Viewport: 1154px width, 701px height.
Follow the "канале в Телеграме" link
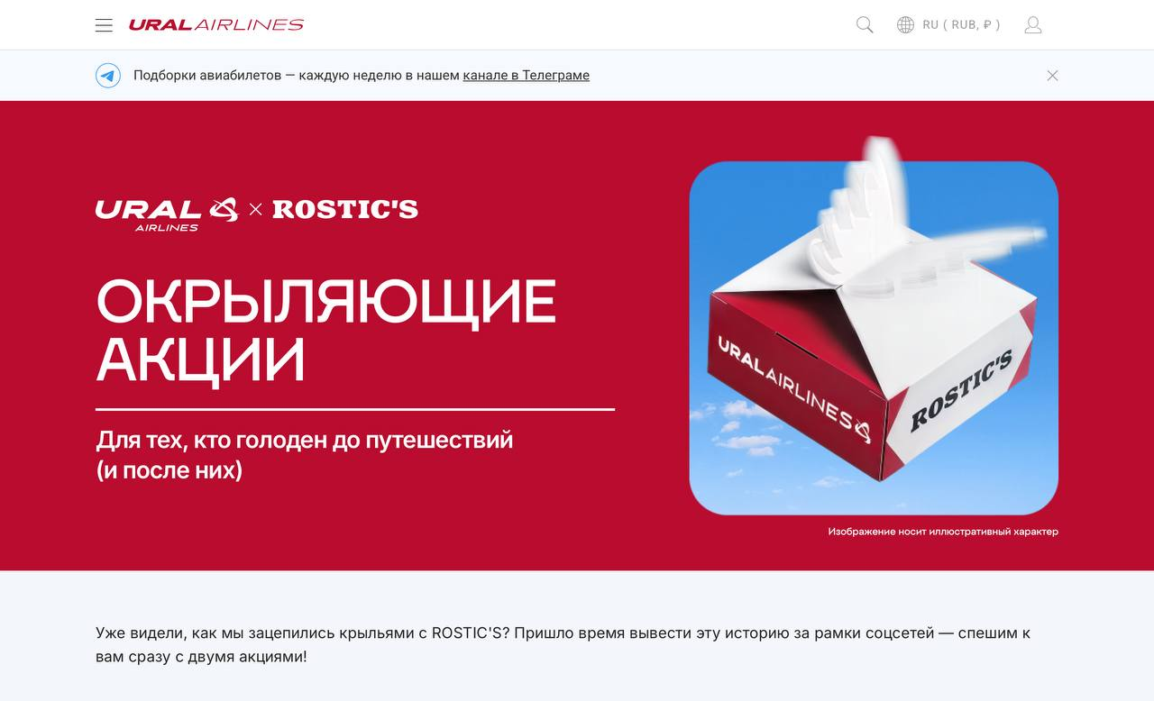527,76
